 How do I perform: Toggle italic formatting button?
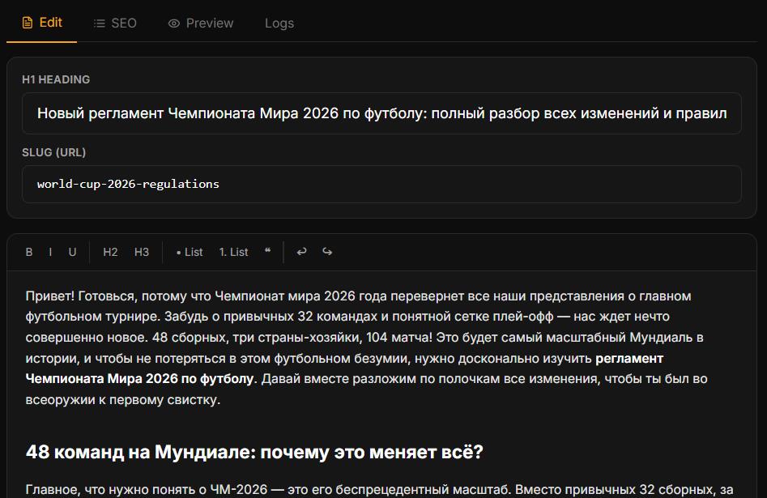pos(50,252)
